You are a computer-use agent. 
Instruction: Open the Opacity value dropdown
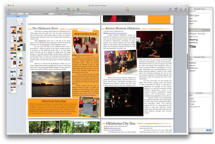pos(52,14)
